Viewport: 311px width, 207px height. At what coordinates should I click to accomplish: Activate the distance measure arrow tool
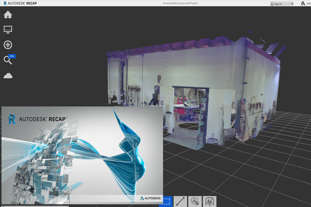[x=180, y=201]
